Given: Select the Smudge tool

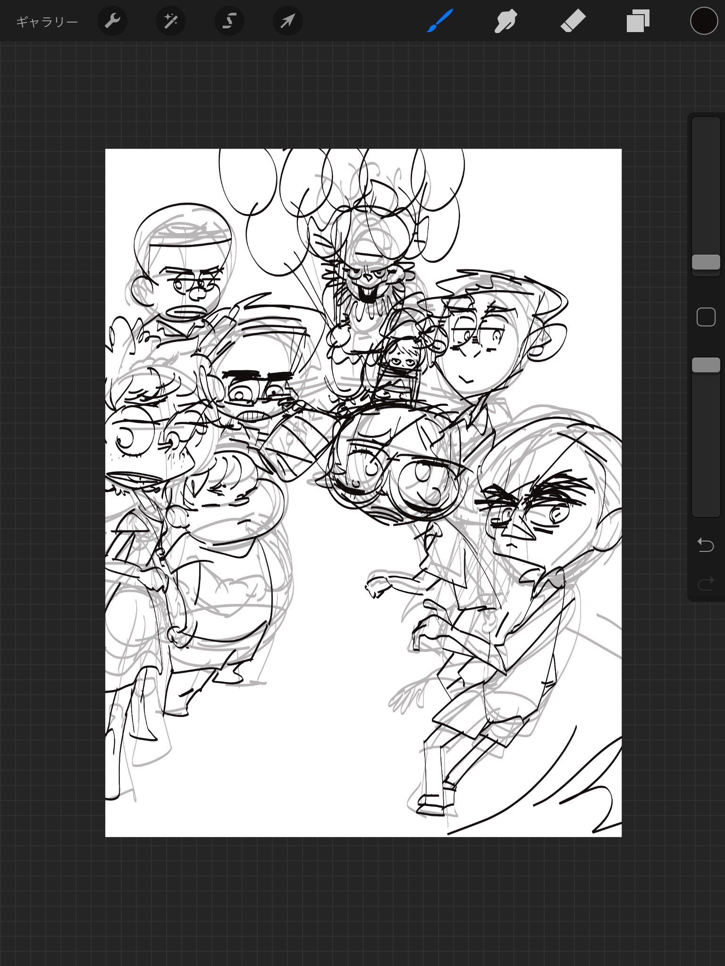Looking at the screenshot, I should click(506, 22).
